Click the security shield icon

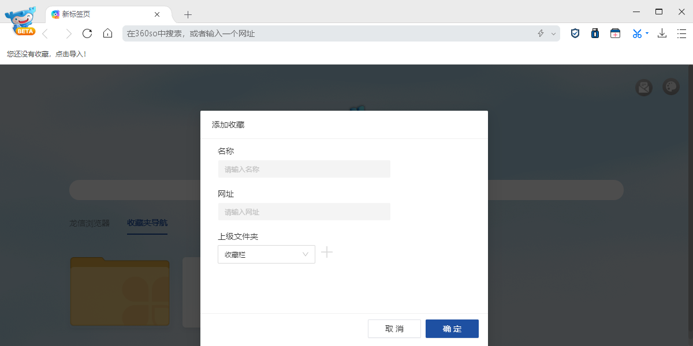[575, 33]
